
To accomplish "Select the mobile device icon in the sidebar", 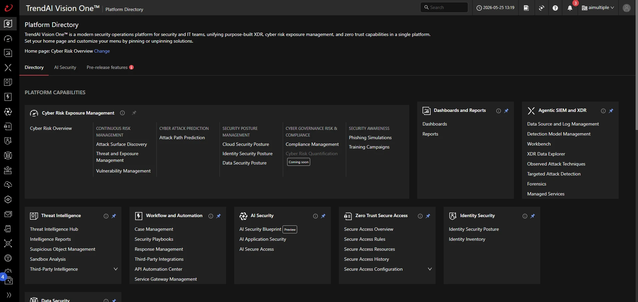I will [x=8, y=229].
